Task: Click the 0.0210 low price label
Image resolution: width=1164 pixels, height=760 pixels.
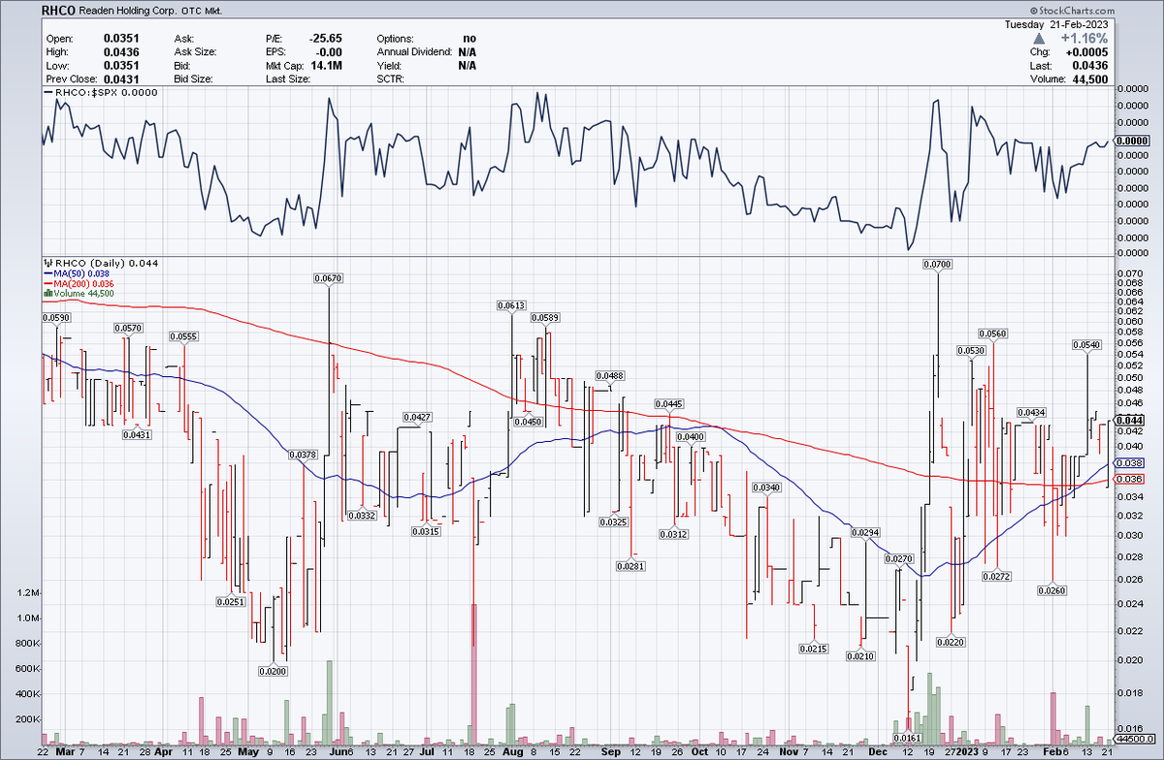Action: click(861, 656)
